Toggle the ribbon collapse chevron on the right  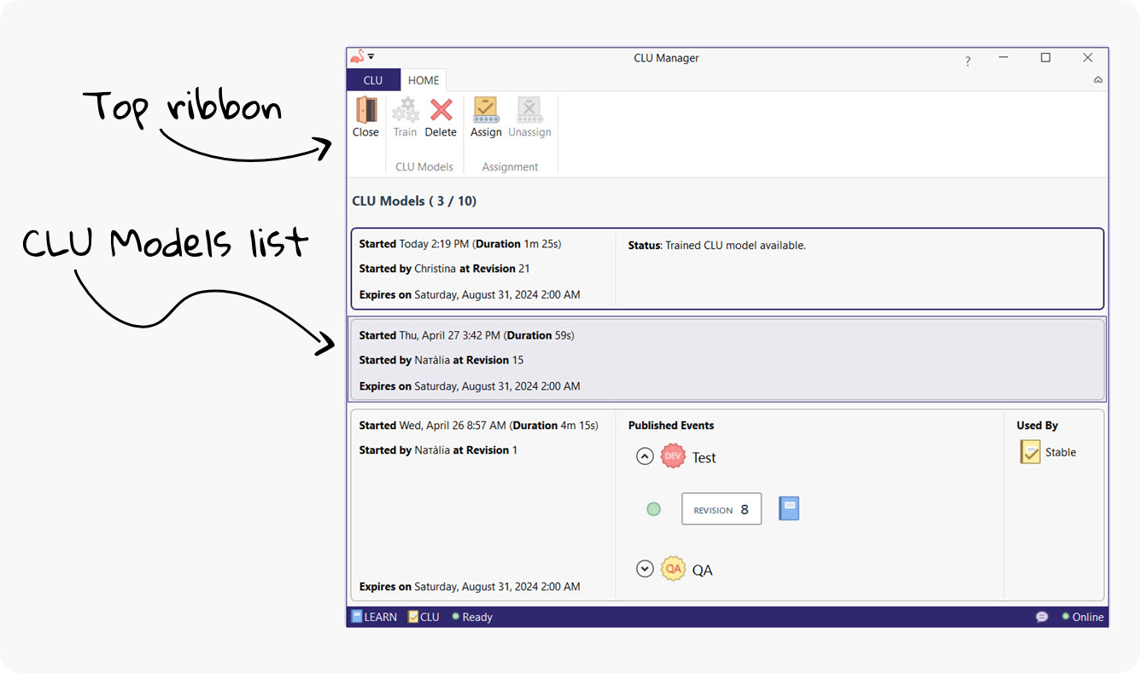coord(1098,79)
